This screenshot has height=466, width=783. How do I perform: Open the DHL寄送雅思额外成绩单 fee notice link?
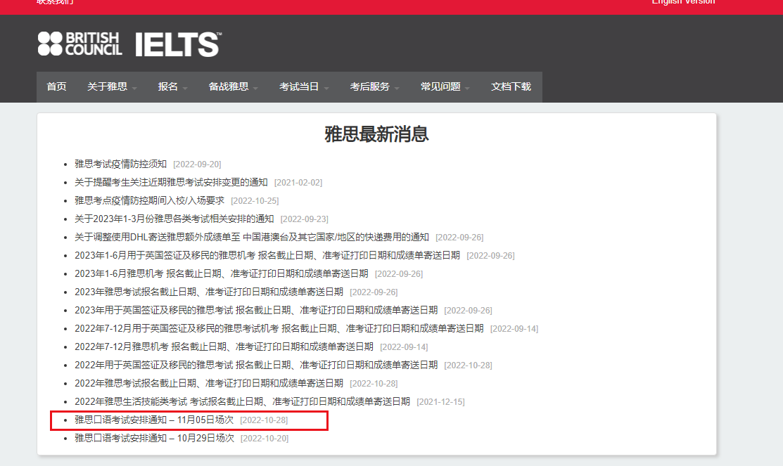252,237
